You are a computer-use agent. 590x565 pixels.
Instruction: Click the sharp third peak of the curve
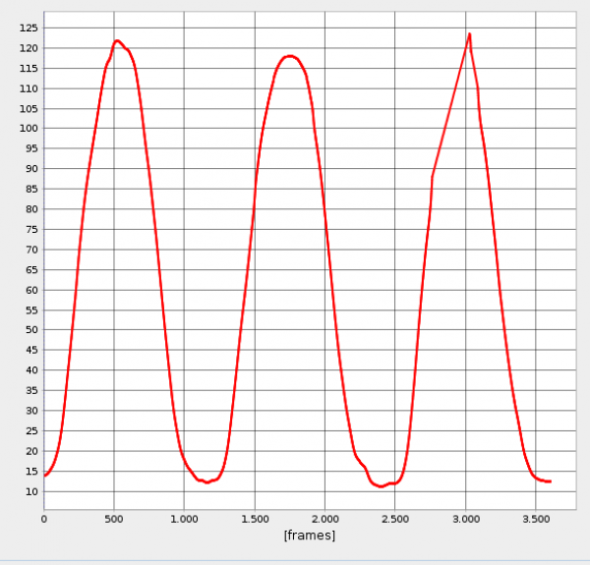469,34
